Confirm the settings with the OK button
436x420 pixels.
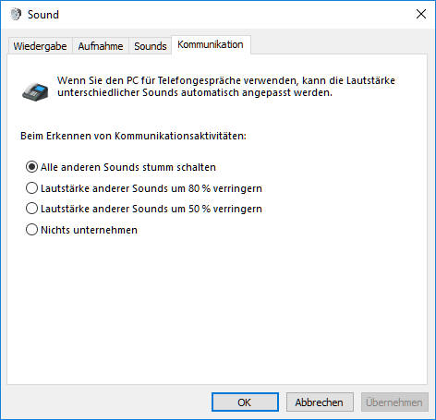point(245,402)
